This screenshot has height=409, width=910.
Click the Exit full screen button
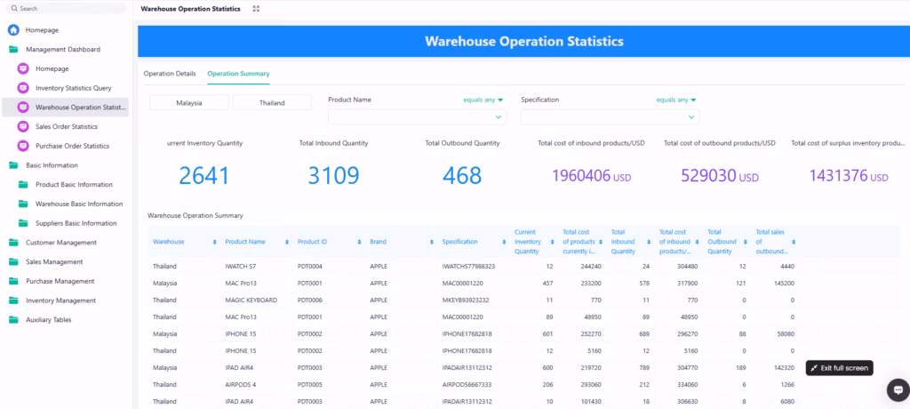point(840,368)
